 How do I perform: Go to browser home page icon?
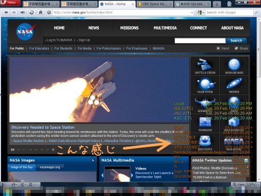tap(41, 12)
